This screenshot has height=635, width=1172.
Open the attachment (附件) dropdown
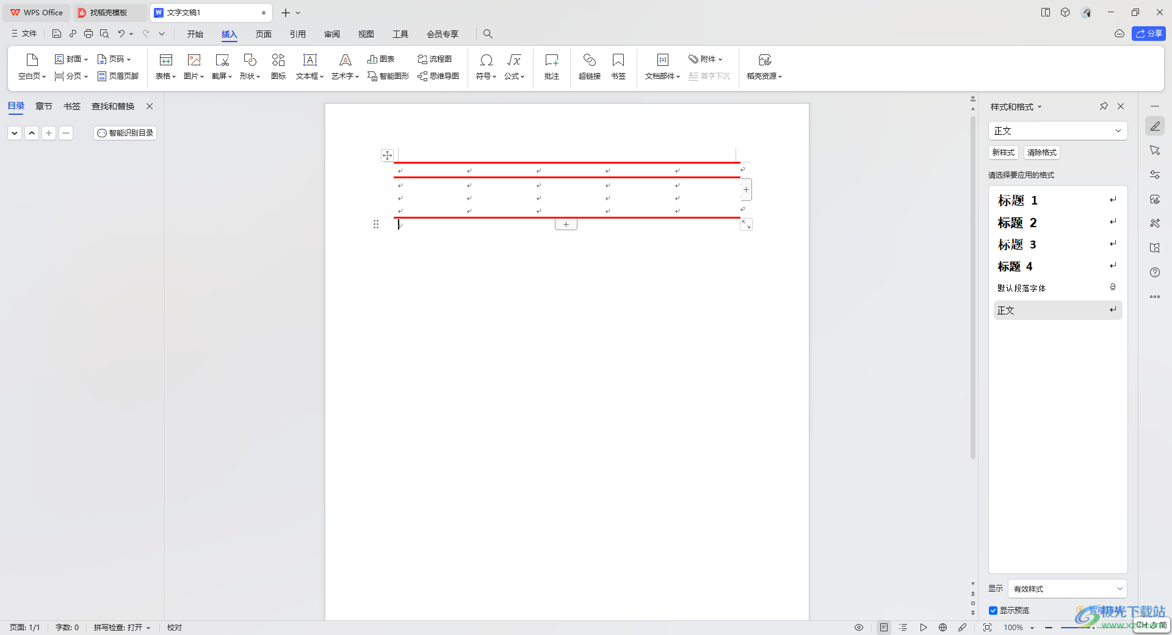[x=706, y=59]
